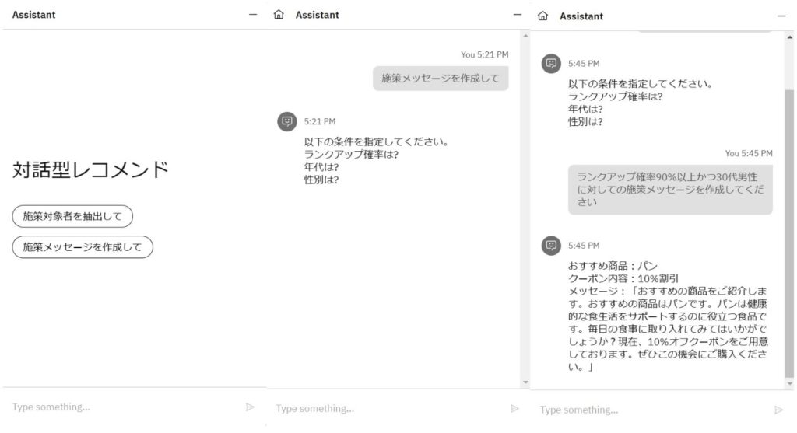Click the send arrow in the right panel

[778, 410]
